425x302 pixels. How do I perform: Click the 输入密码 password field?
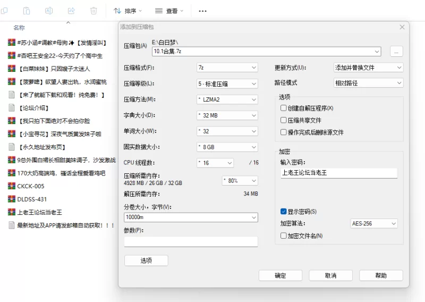click(338, 173)
